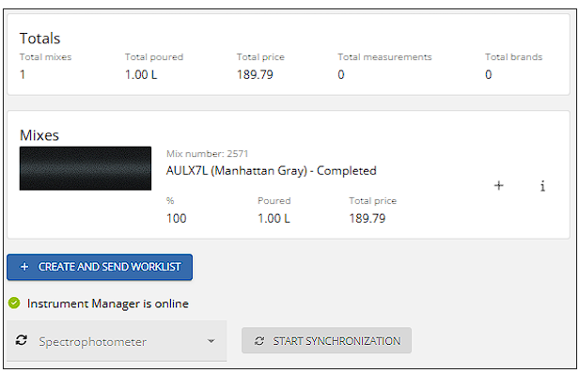
Task: Select the Manhattan Gray color swatch
Action: 86,168
